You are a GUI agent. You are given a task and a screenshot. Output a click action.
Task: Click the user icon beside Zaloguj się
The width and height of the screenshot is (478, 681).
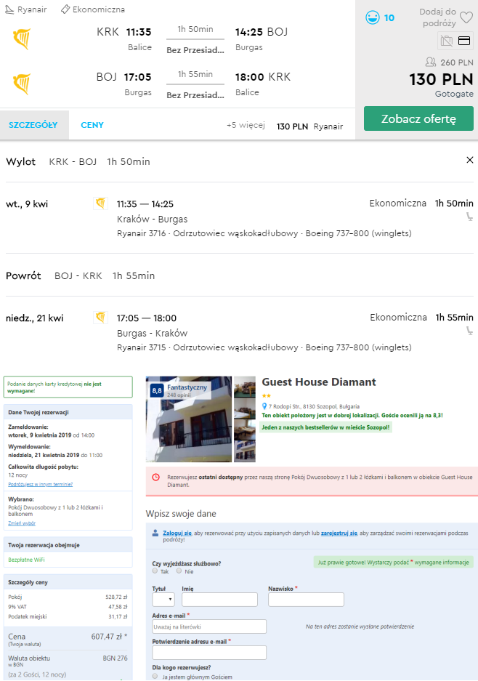tap(155, 533)
